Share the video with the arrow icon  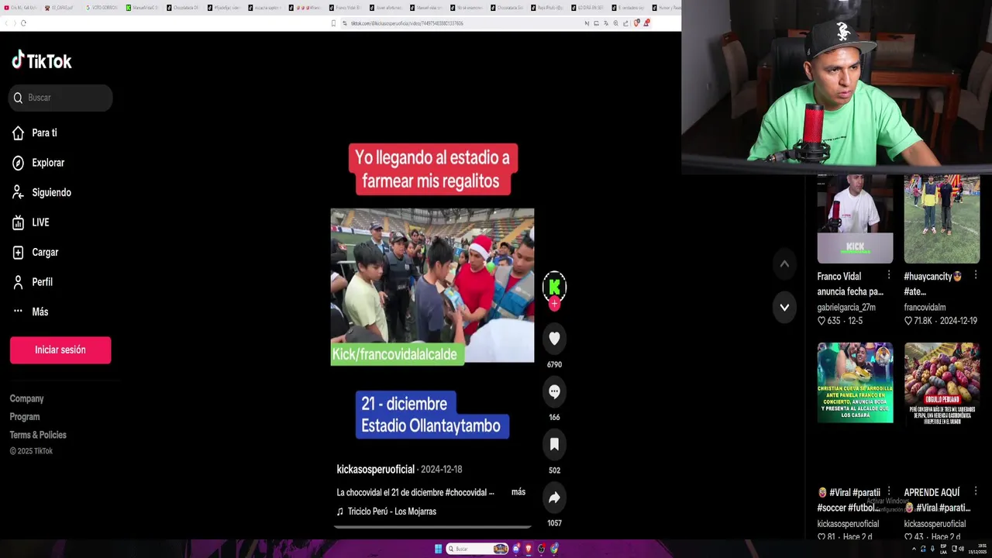pos(554,498)
